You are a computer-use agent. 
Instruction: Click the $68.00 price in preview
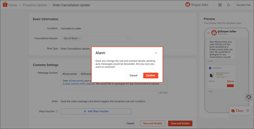(230, 81)
